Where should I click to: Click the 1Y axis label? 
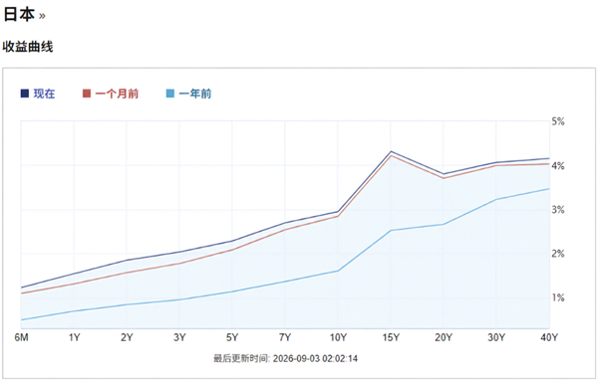tap(74, 337)
